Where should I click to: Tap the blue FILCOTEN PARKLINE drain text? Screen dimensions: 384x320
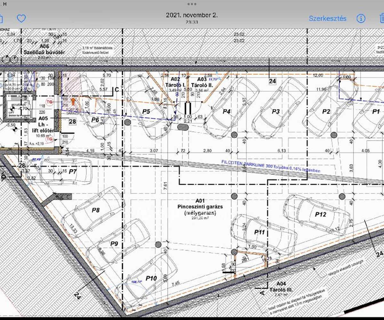click(x=270, y=166)
